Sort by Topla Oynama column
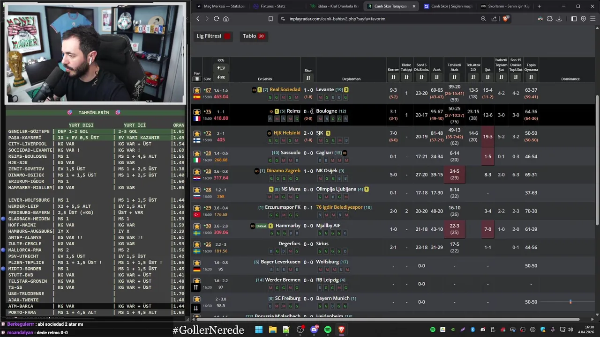The width and height of the screenshot is (600, 337). (531, 77)
